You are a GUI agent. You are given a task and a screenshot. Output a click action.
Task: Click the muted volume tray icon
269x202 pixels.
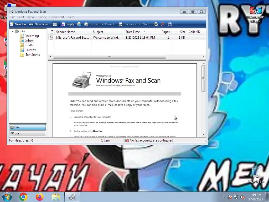(x=242, y=197)
